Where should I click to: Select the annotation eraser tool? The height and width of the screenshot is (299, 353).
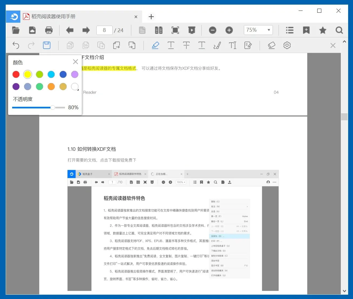(272, 45)
